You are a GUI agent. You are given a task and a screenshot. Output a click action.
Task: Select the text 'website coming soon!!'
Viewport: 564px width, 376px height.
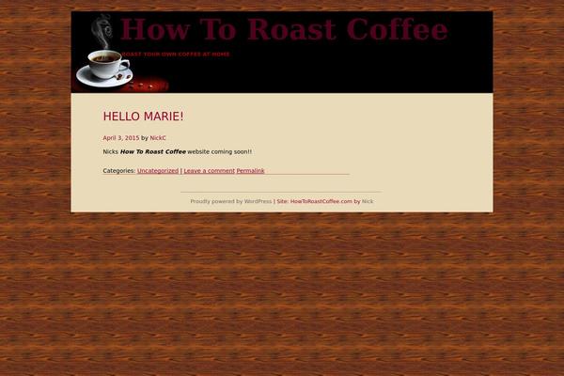pos(220,152)
